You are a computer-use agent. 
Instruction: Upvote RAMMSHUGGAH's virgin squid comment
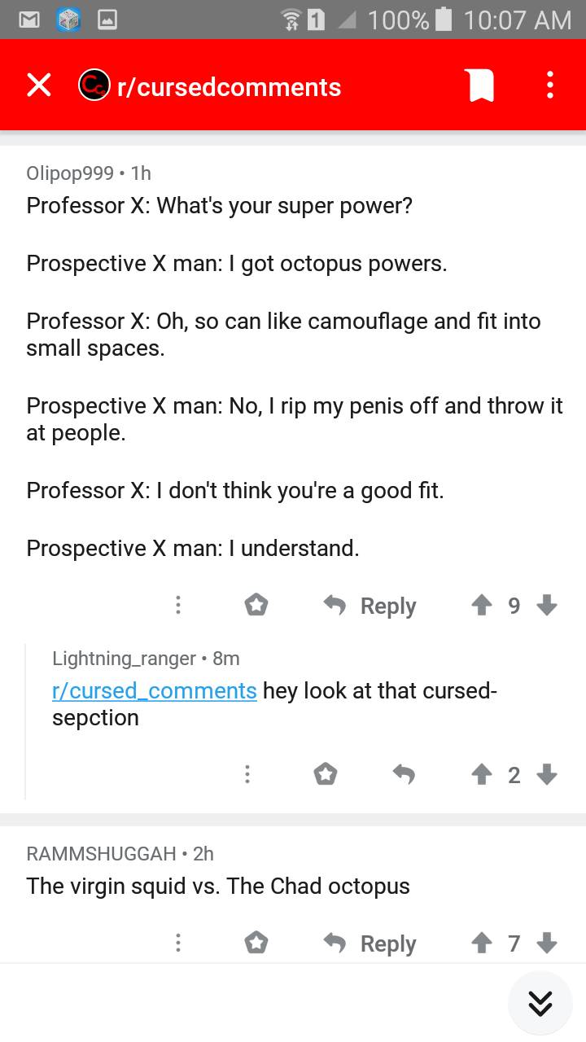pyautogui.click(x=481, y=943)
